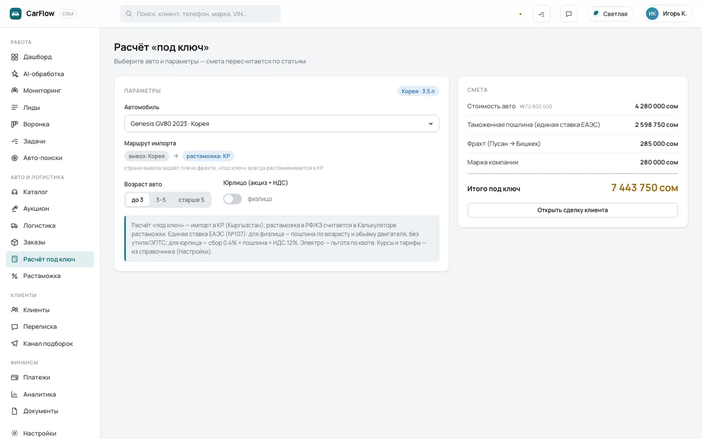Click customs duty value «2 598 750 сом»
The width and height of the screenshot is (702, 439).
pyautogui.click(x=656, y=125)
